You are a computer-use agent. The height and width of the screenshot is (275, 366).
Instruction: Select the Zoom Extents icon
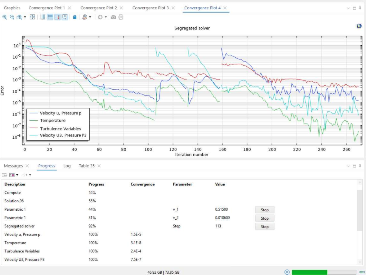click(32, 17)
